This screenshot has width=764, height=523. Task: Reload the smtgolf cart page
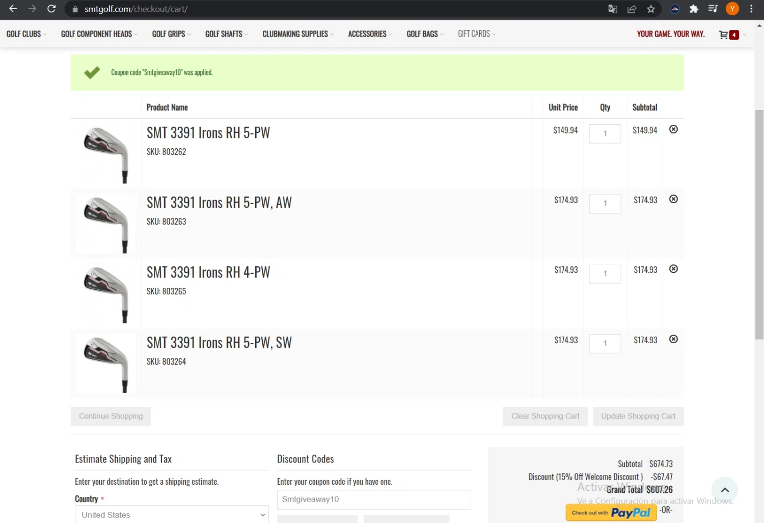(x=51, y=9)
